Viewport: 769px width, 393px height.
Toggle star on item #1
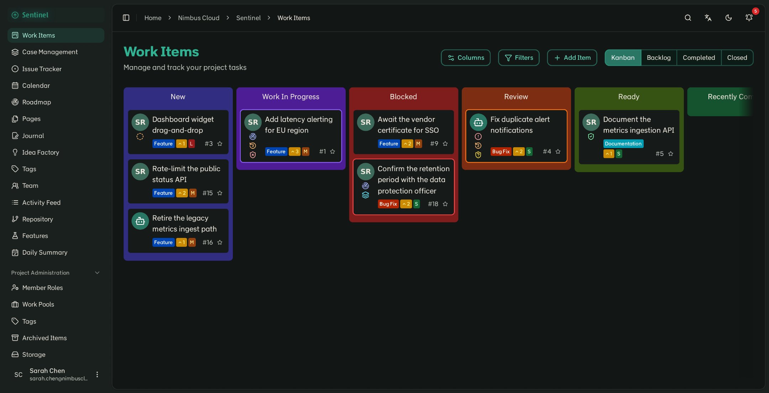pos(333,152)
